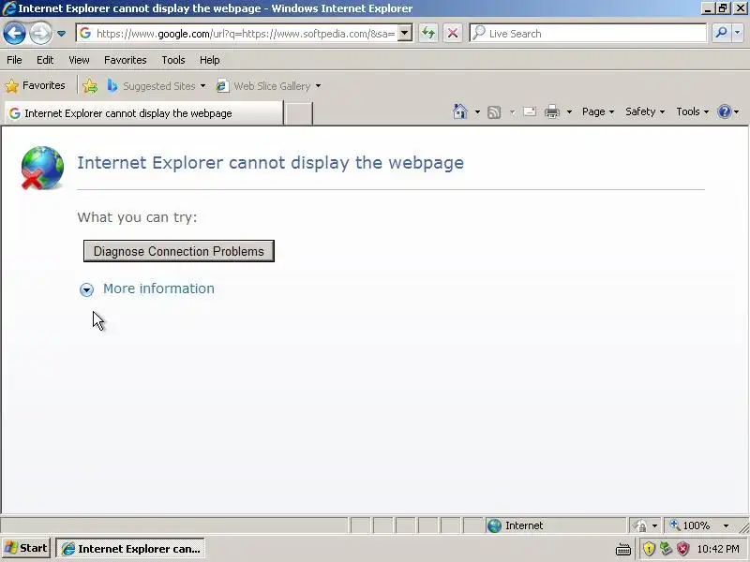
Task: Stop loading with the red X icon
Action: pos(452,33)
